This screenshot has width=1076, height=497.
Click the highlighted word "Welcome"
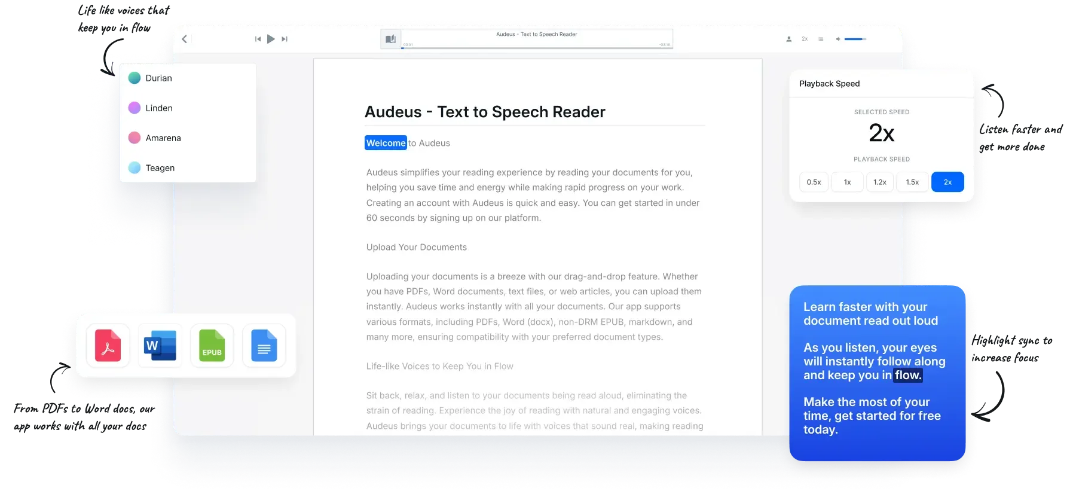tap(386, 143)
